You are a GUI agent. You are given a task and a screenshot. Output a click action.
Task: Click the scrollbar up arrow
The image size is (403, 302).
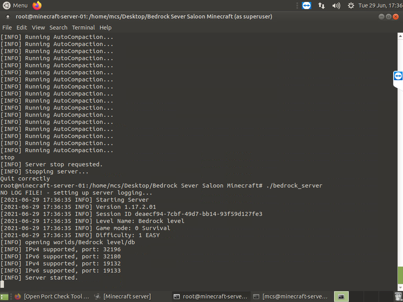[400, 37]
